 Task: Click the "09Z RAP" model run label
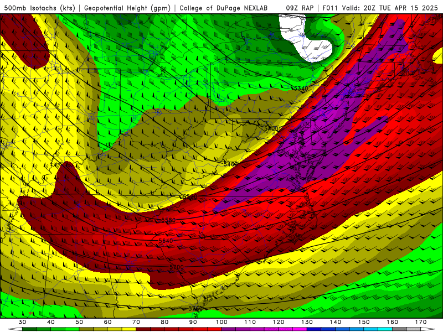(300, 8)
